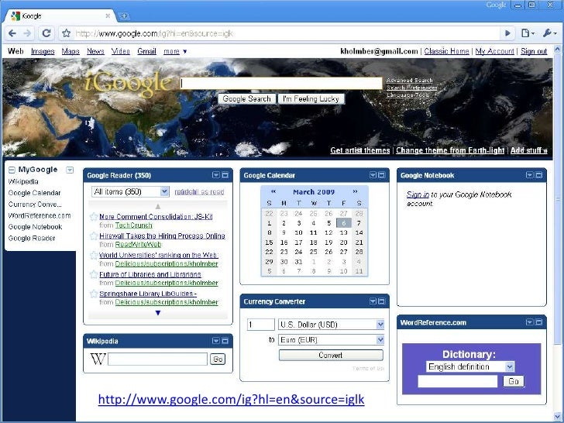Open the Gmail menu link

pyautogui.click(x=146, y=51)
